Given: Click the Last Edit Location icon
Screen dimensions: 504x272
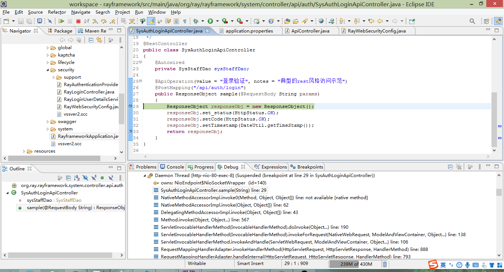Looking at the screenshot, I should coord(371,21).
